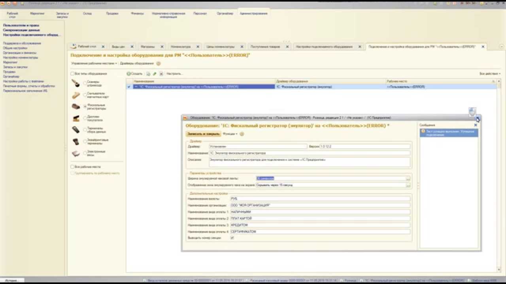This screenshot has height=284, width=506.
Task: Click the fiscal registrar device icon
Action: pyautogui.click(x=76, y=106)
